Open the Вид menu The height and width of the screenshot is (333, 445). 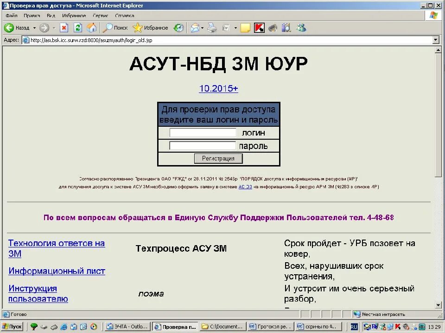51,16
